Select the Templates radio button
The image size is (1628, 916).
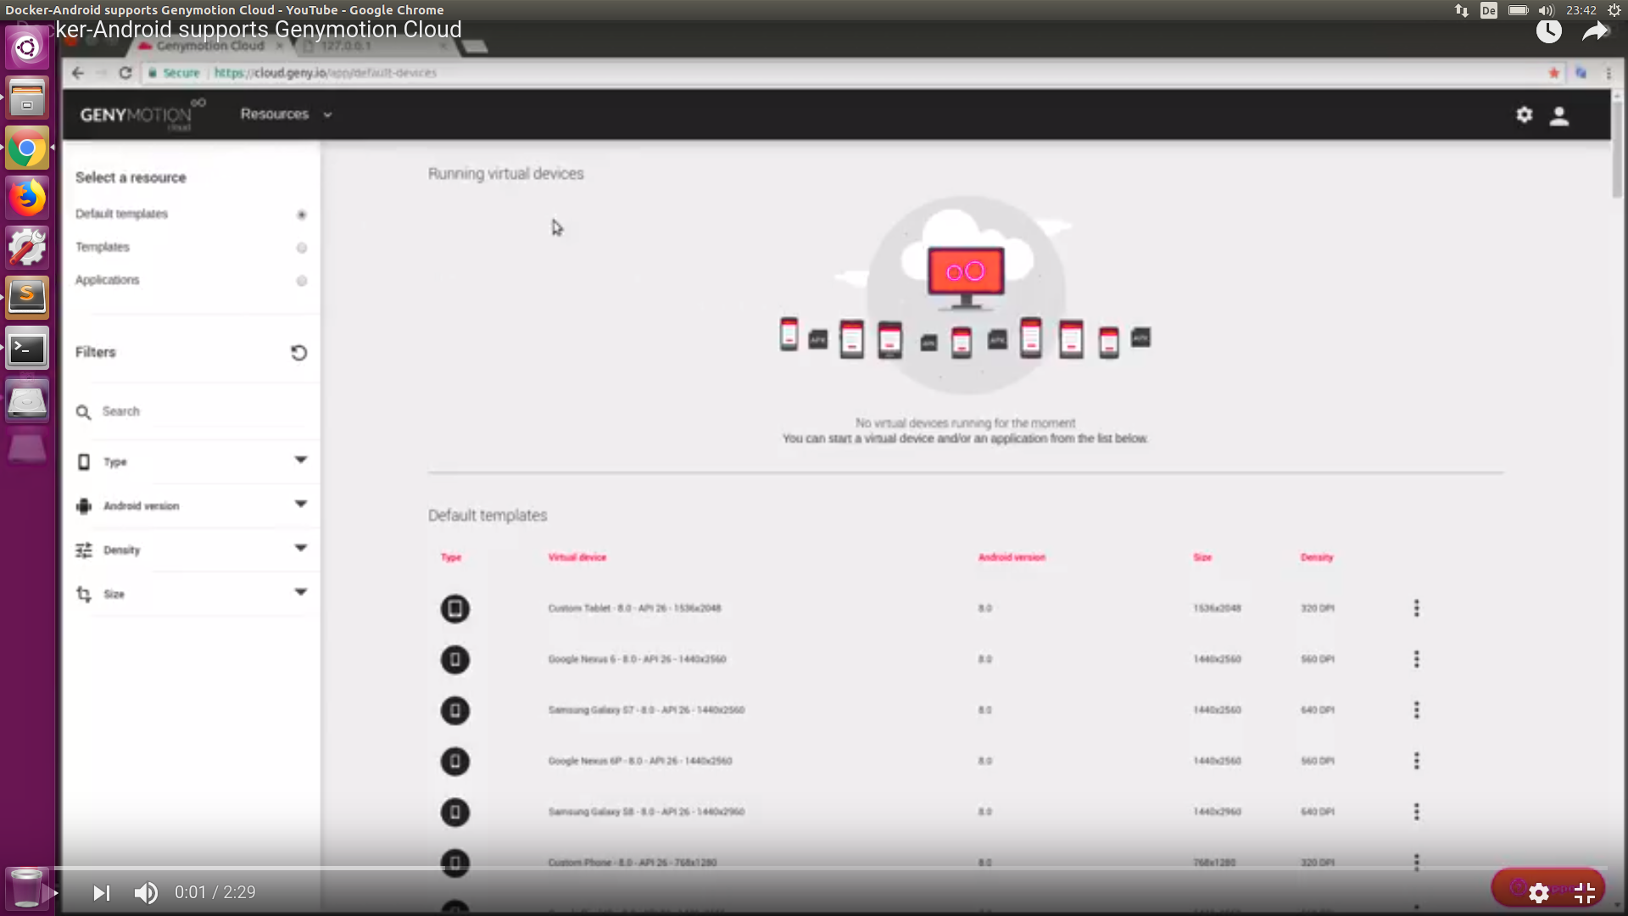coord(301,248)
